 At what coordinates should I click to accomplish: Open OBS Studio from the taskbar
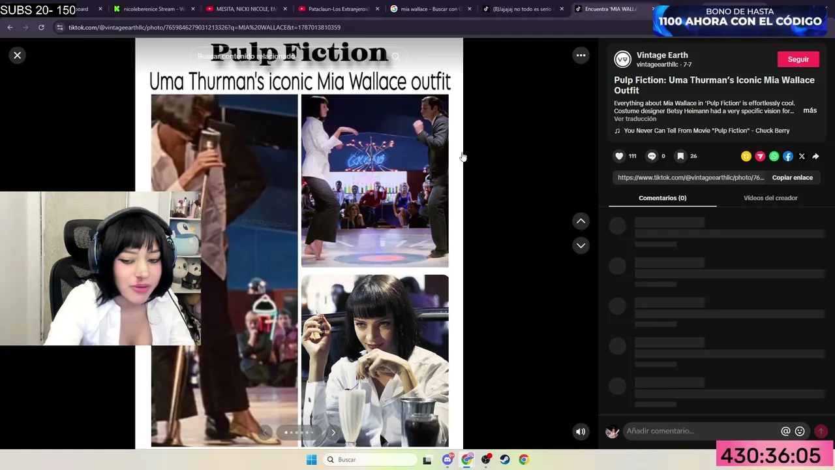pos(486,460)
